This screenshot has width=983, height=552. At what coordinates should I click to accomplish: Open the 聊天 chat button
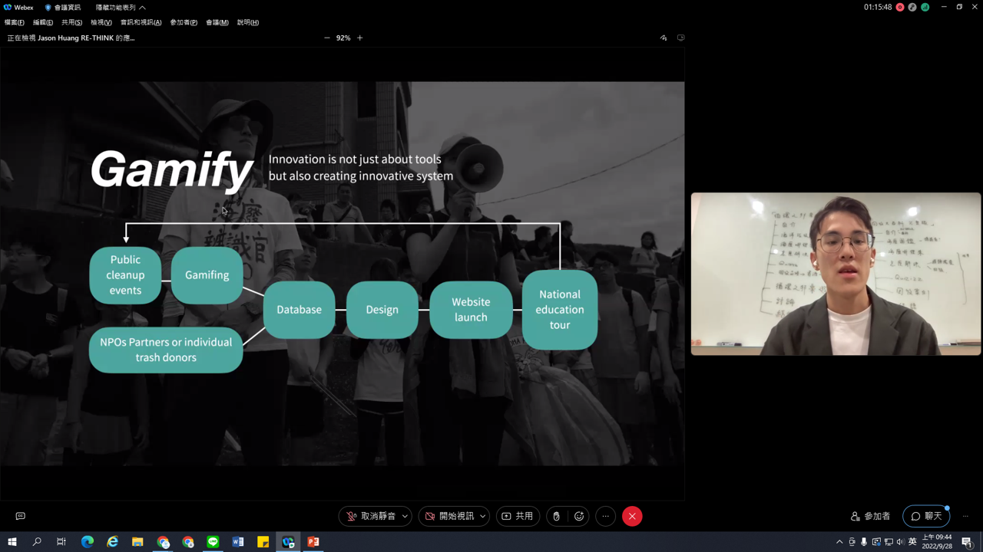click(925, 516)
